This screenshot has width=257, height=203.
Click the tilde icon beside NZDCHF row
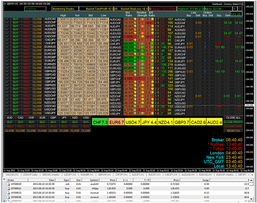pyautogui.click(x=7, y=96)
